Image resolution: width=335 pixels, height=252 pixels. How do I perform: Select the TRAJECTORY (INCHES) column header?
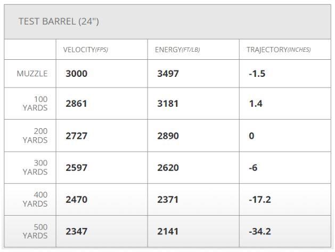(279, 50)
